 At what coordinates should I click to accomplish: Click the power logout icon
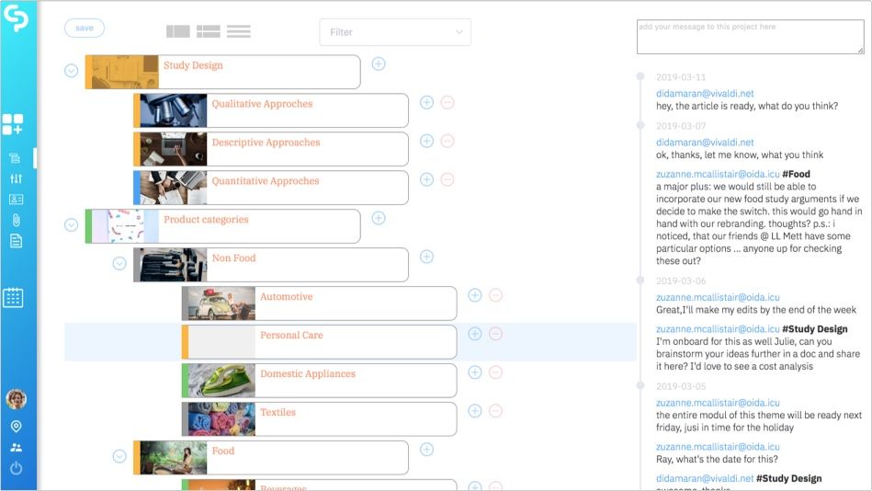(16, 468)
